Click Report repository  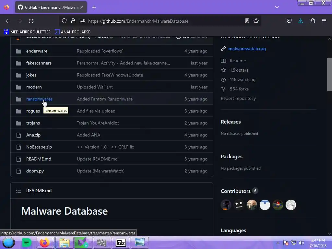coord(238,99)
